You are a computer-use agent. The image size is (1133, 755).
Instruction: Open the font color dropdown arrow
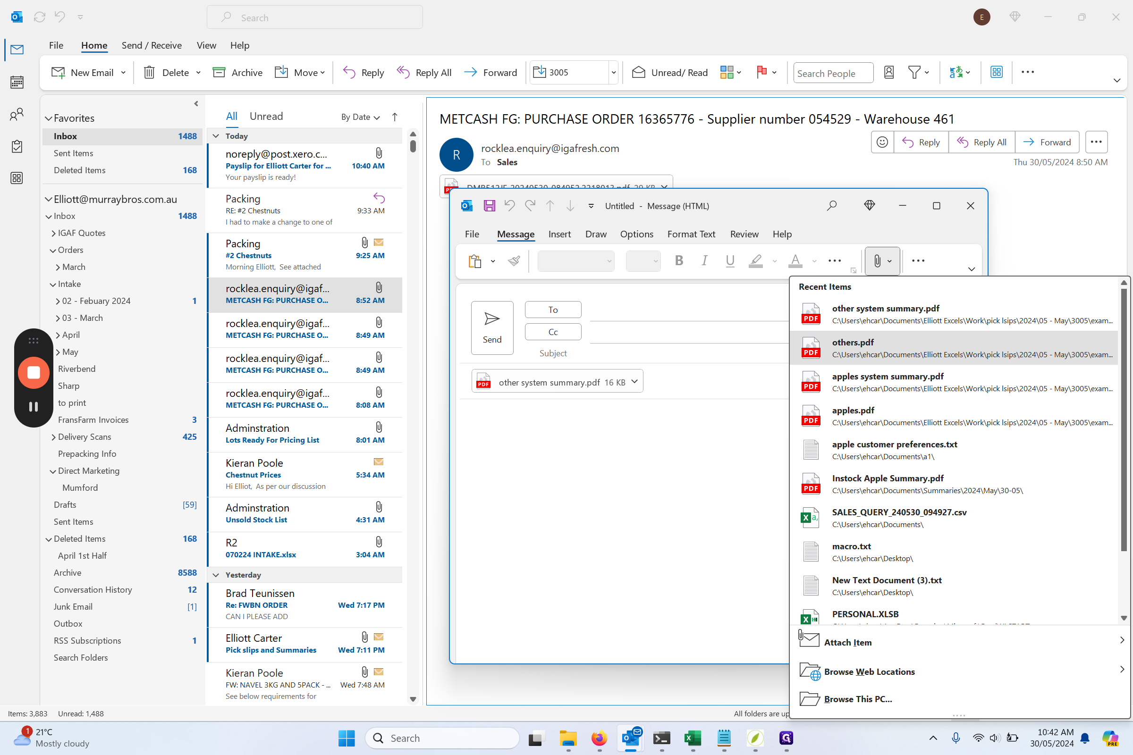point(814,261)
